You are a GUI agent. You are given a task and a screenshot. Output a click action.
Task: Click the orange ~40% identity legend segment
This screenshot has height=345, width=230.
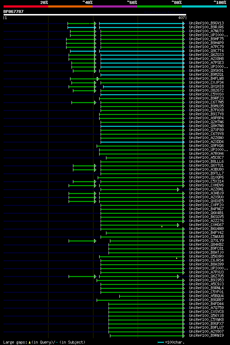pyautogui.click(x=70, y=6)
